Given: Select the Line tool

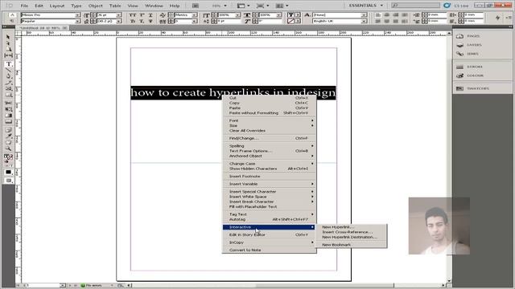Looking at the screenshot, I should click(x=8, y=70).
